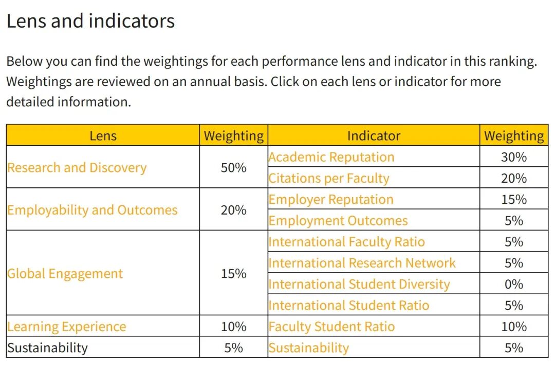Click the International Faculty Ratio link
Viewport: 555px width, 365px height.
[x=346, y=242]
